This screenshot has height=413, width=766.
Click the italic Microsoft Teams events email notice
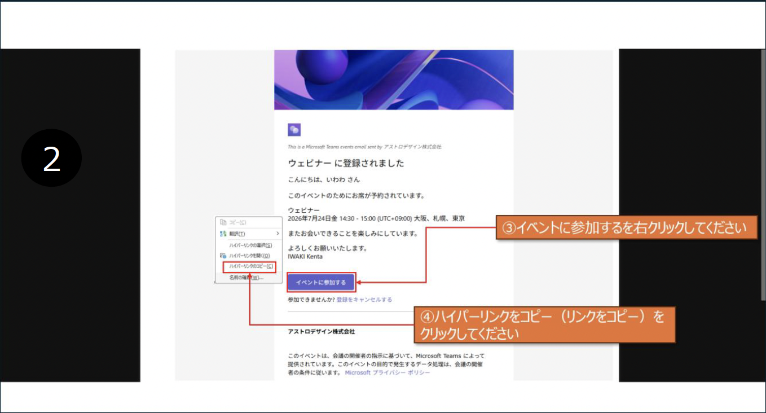[x=364, y=147]
